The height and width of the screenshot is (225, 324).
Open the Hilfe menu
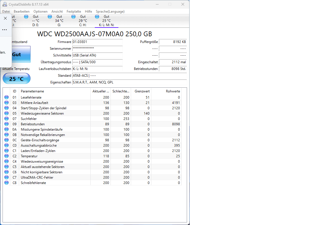[x=88, y=12]
